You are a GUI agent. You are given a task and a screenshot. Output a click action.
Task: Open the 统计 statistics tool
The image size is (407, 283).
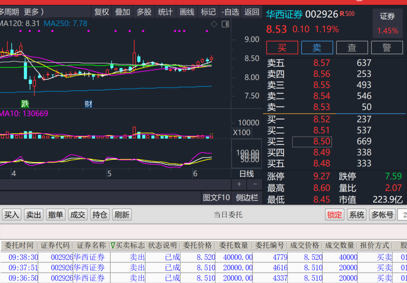tap(165, 12)
